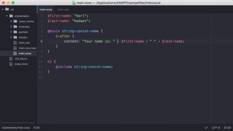
Task: Click the .DS_Store file icon
Action: (x=11, y=59)
